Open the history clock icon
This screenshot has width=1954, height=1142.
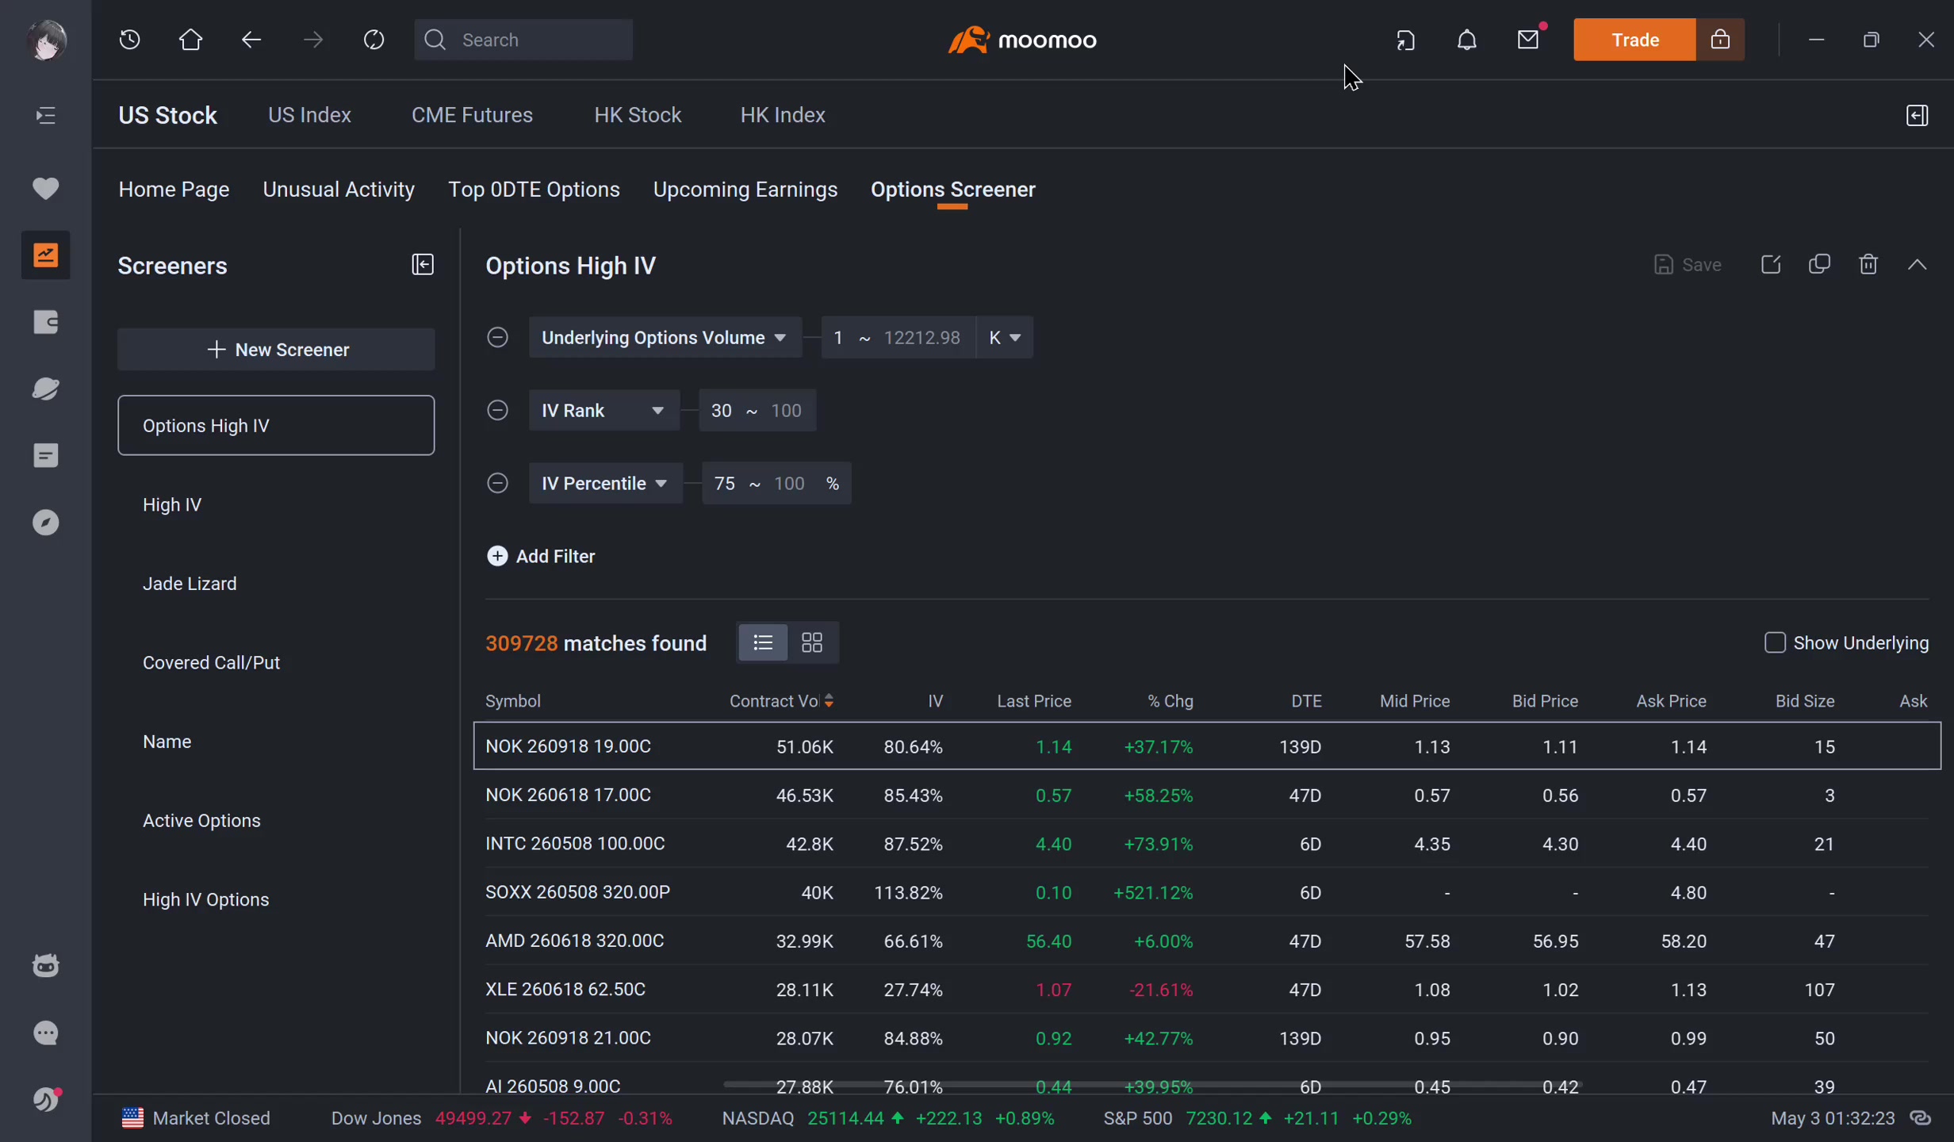click(x=130, y=40)
